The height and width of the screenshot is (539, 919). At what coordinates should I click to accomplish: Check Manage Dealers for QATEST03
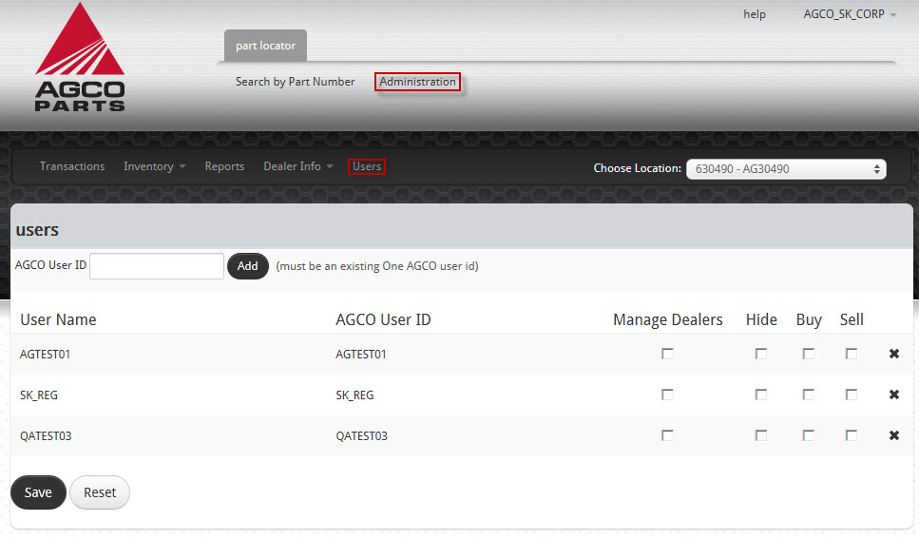click(x=667, y=435)
